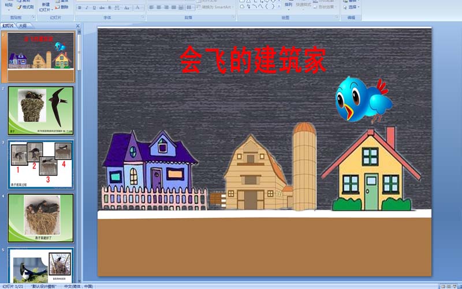Open the clipboard group dialog launcher

(x=33, y=17)
